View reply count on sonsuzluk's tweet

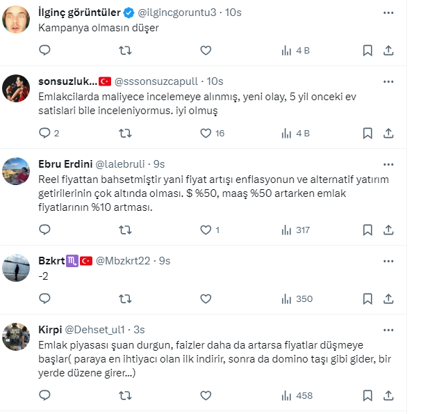(49, 133)
